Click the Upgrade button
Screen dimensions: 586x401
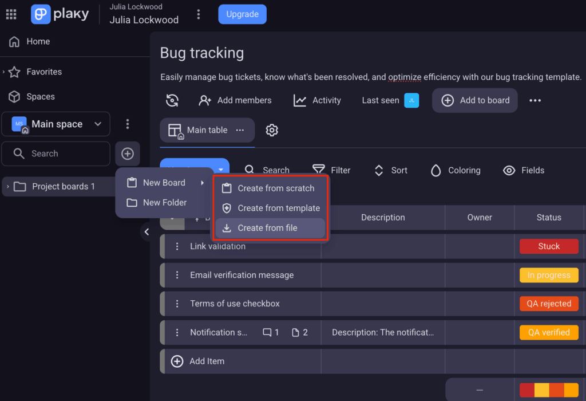(242, 14)
